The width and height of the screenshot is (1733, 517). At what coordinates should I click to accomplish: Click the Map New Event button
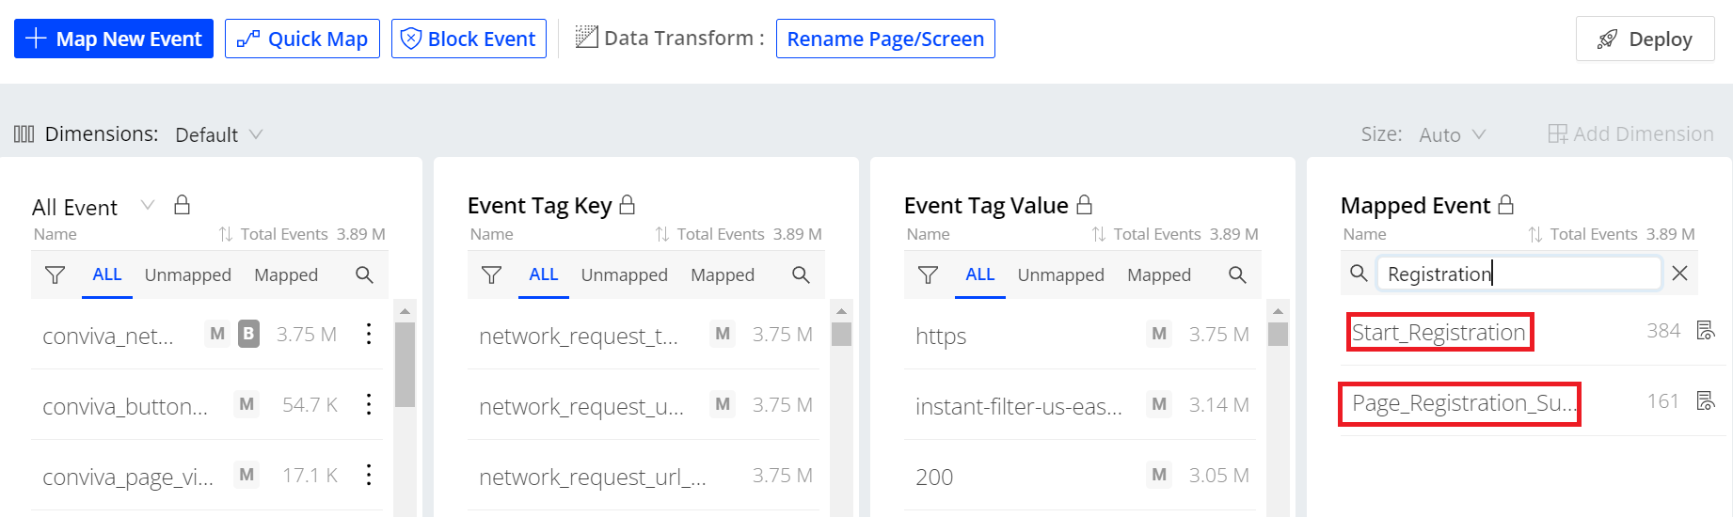click(x=114, y=39)
